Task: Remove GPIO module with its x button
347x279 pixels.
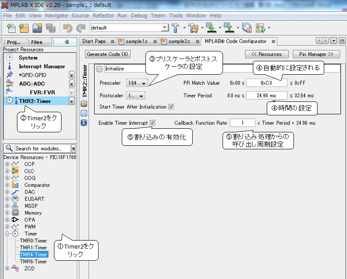Action: pyautogui.click(x=71, y=75)
